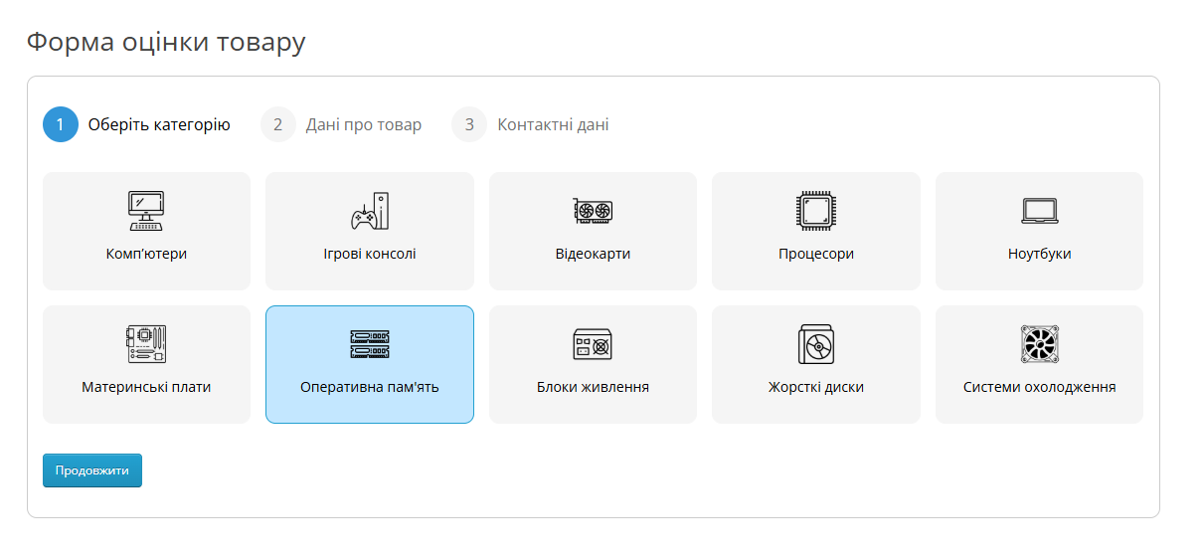Click the power supply icon for Блоки живлення

point(593,344)
